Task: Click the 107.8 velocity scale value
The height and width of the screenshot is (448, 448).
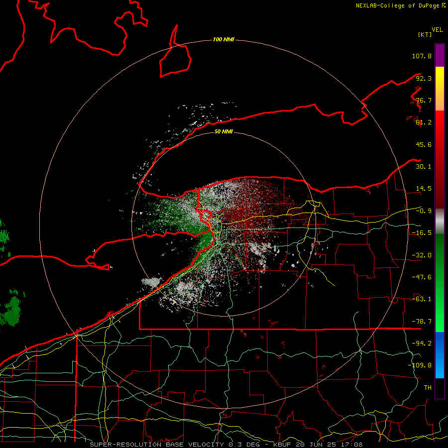Action: [x=422, y=56]
